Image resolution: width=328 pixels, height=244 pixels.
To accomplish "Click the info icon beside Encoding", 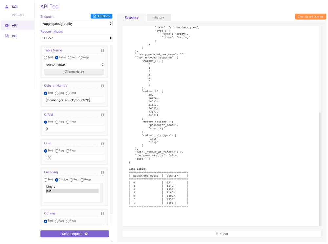I will point(102,172).
